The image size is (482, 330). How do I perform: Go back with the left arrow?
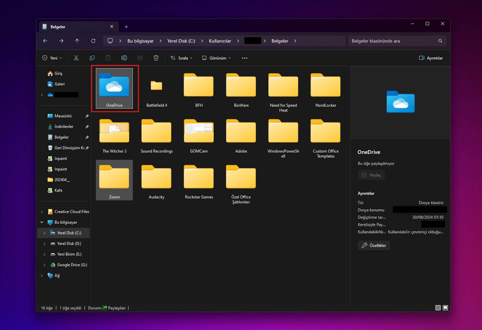(45, 41)
